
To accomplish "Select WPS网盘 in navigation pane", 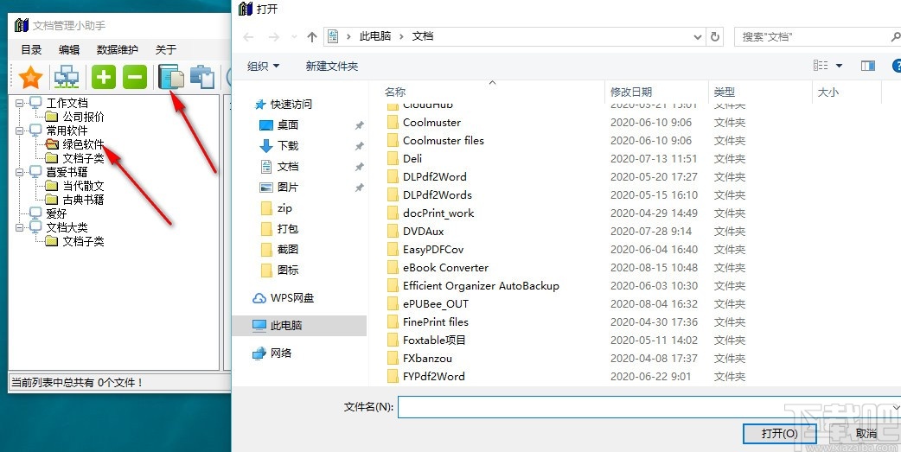I will (292, 298).
